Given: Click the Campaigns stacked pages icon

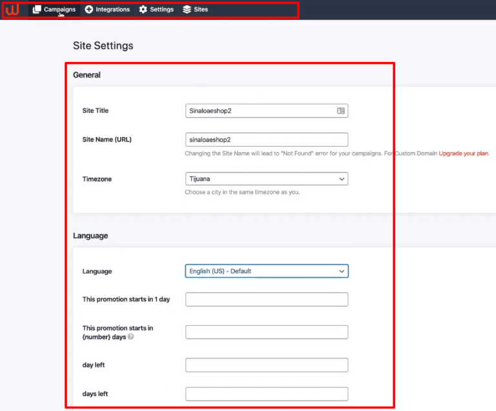Looking at the screenshot, I should pos(37,10).
